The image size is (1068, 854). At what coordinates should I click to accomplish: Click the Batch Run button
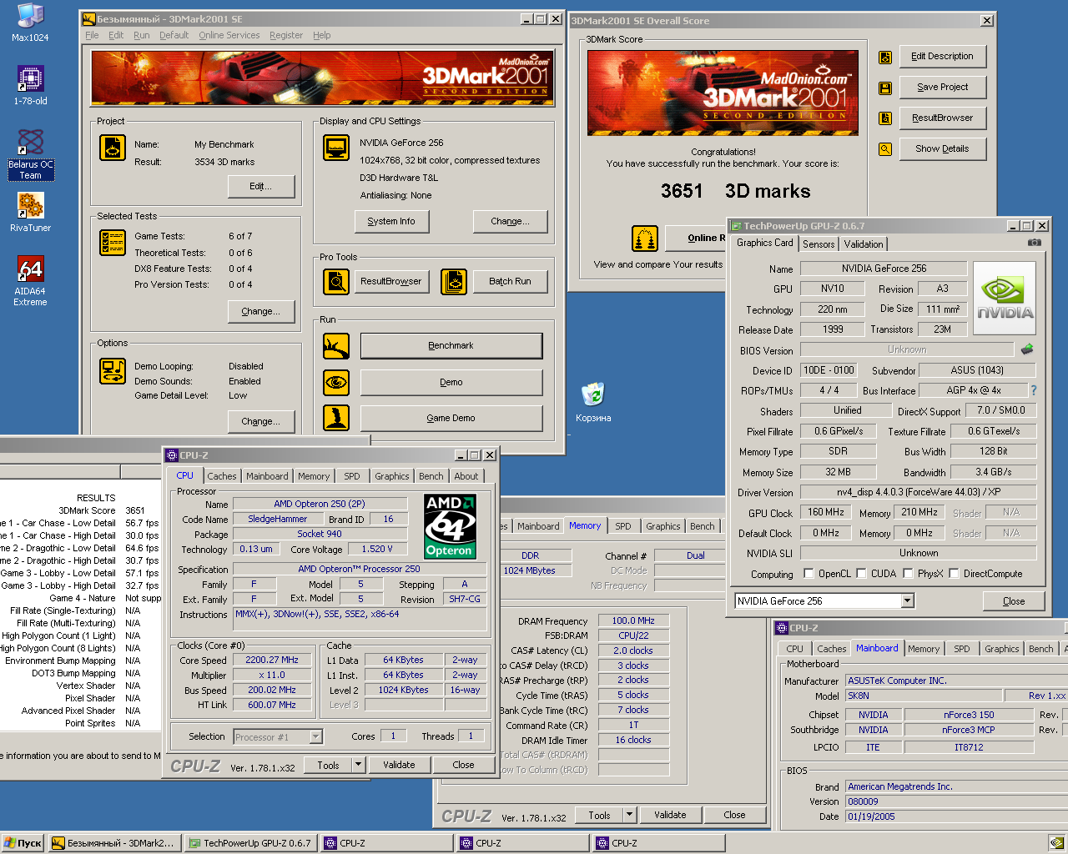(x=511, y=281)
